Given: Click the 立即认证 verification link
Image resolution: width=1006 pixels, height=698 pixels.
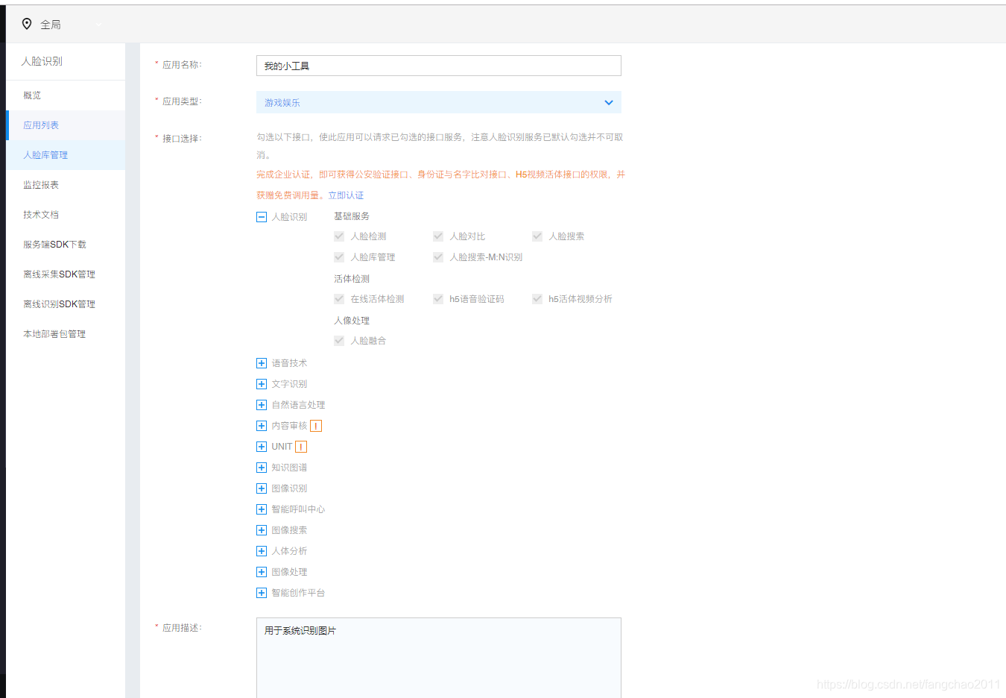Looking at the screenshot, I should [x=346, y=194].
